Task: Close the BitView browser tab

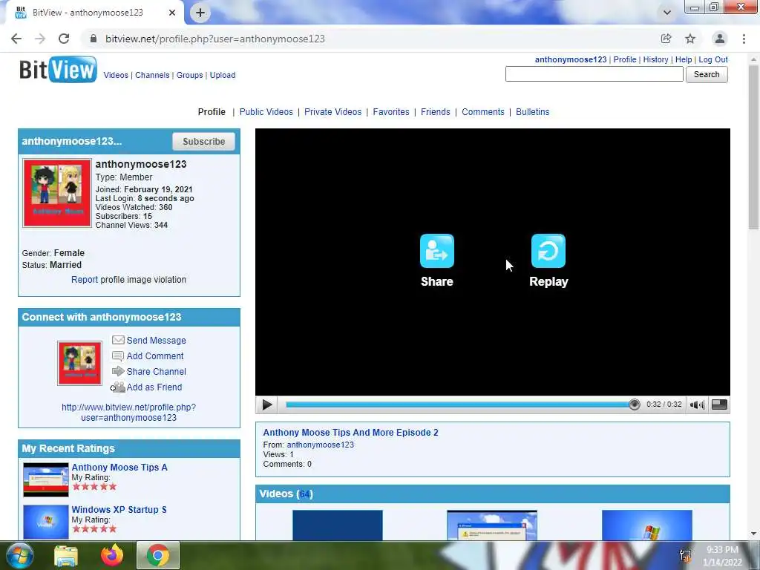Action: [x=172, y=13]
